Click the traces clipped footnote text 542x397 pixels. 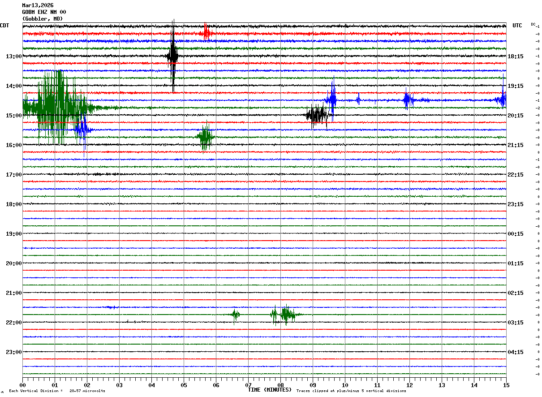tap(351, 391)
